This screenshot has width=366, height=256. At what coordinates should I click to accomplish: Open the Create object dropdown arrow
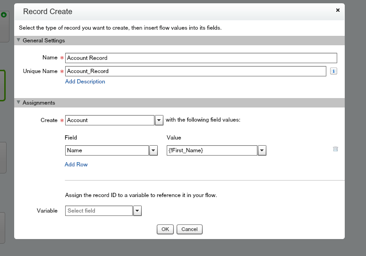[159, 120]
